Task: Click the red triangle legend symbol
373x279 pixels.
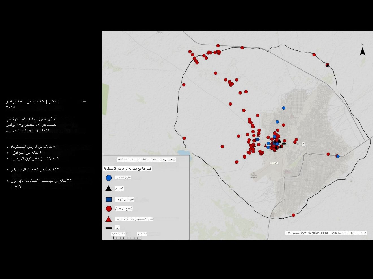Action: 109,219
